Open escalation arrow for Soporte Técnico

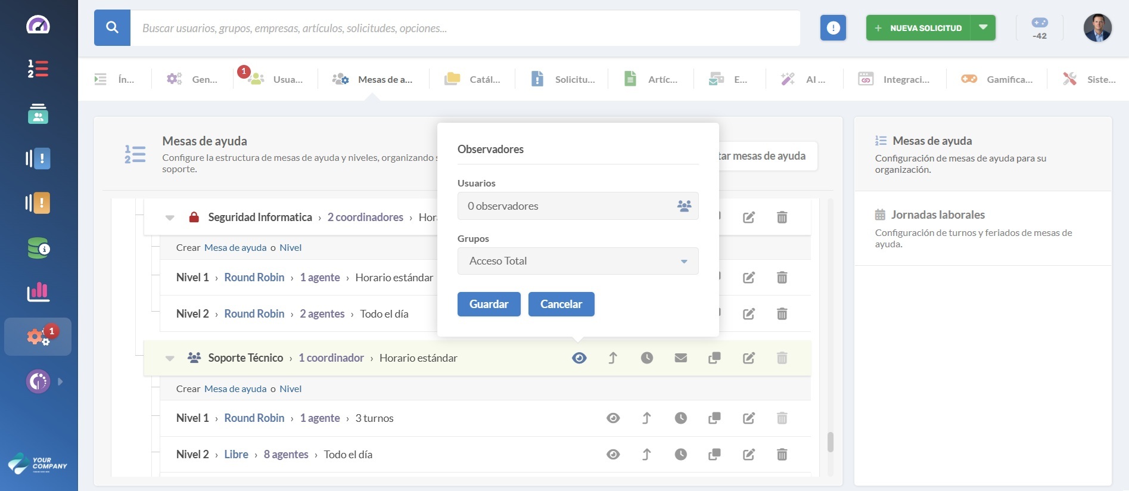(x=612, y=358)
